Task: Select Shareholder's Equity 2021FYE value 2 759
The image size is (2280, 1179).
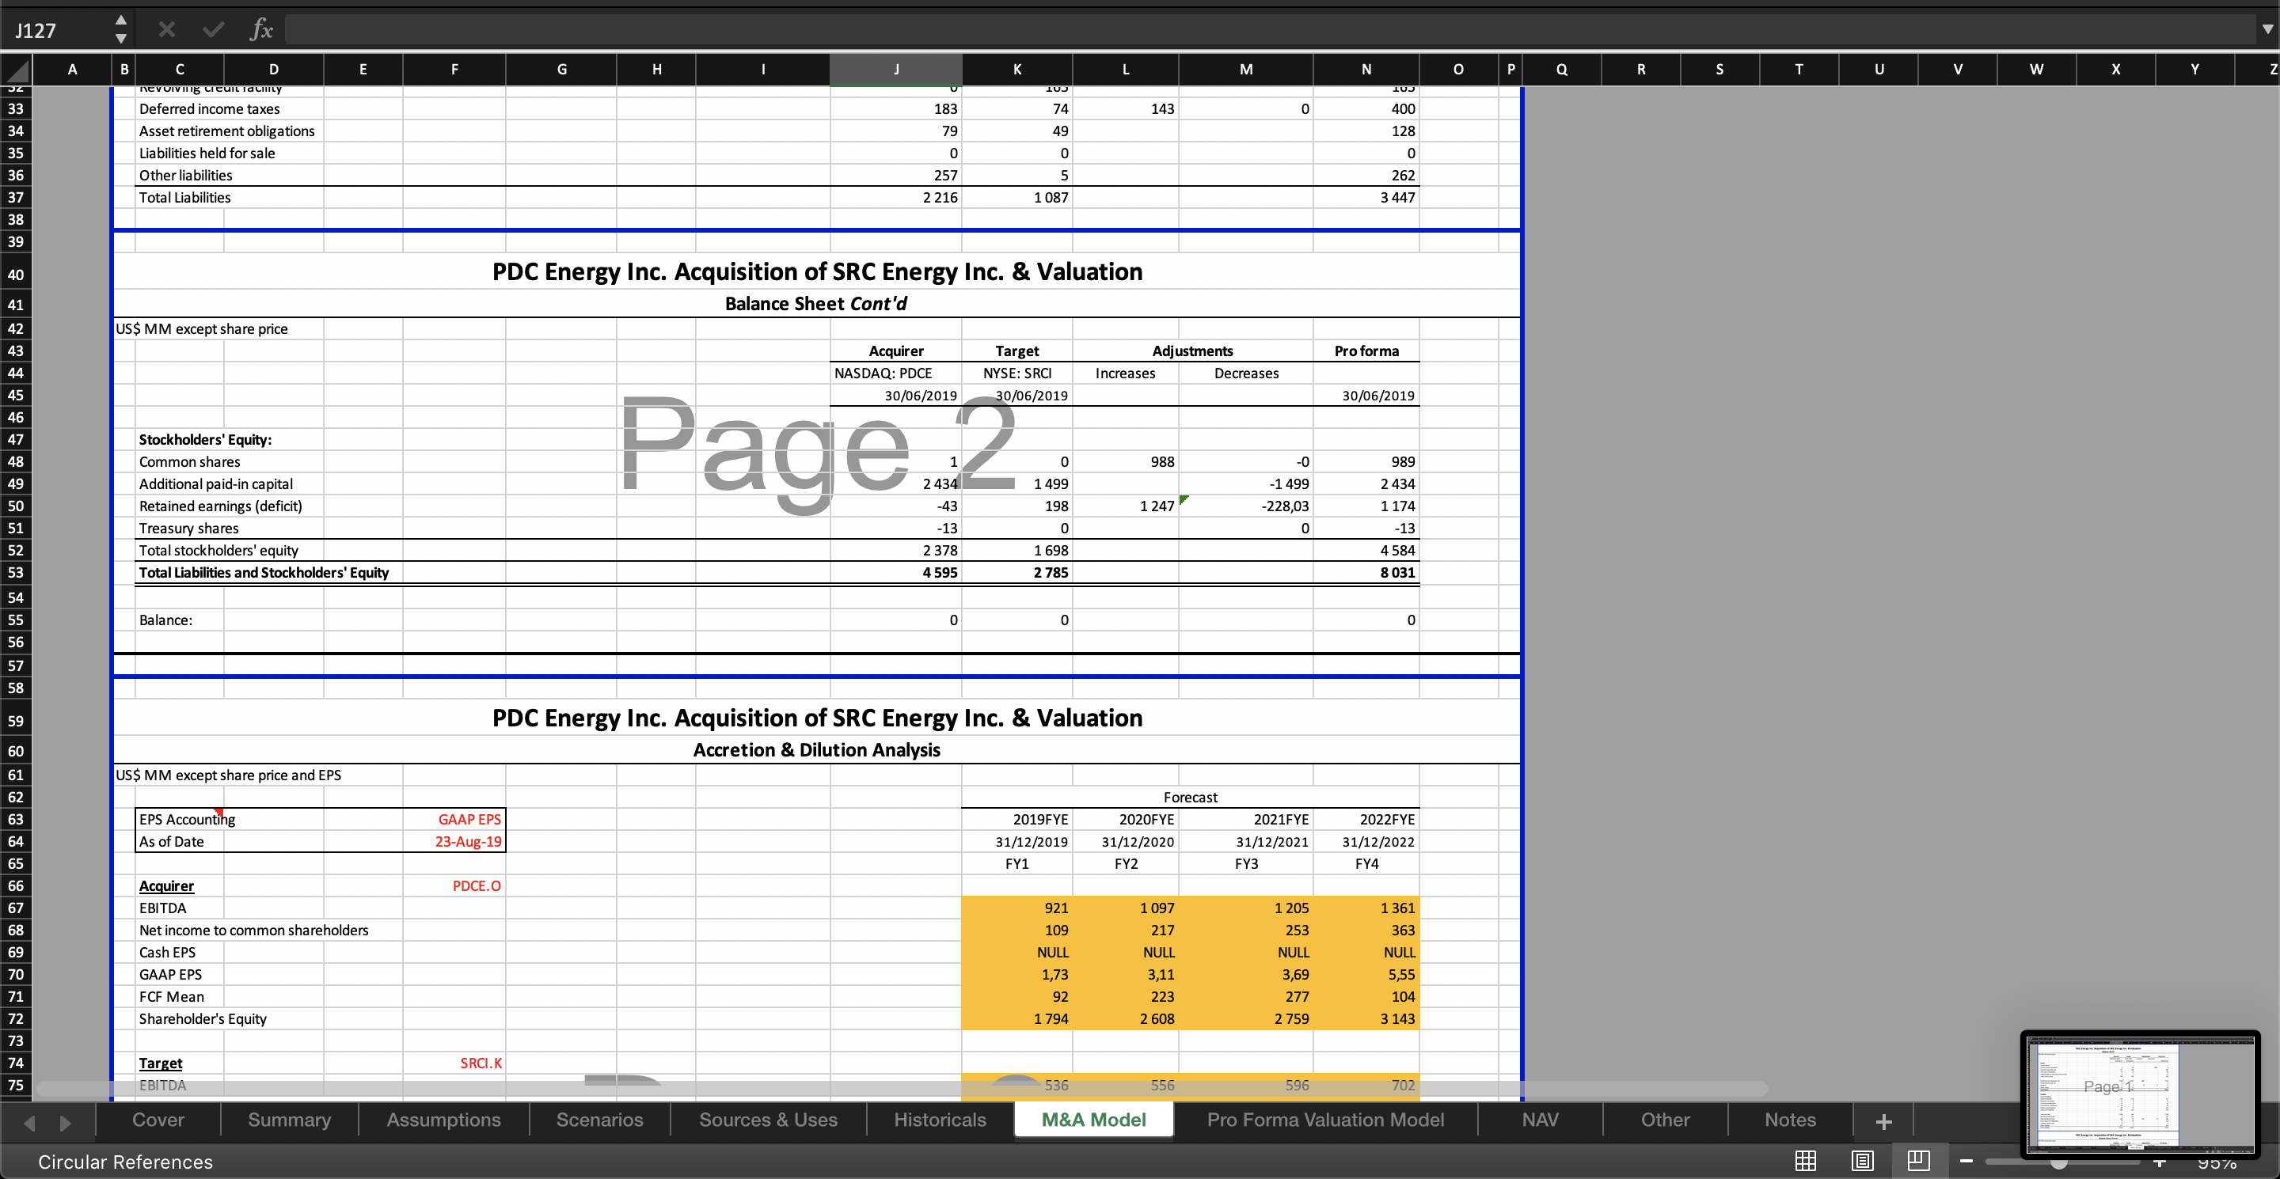Action: [x=1245, y=1018]
